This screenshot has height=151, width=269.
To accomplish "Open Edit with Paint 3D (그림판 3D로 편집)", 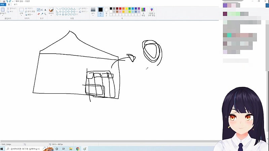I will (152, 12).
